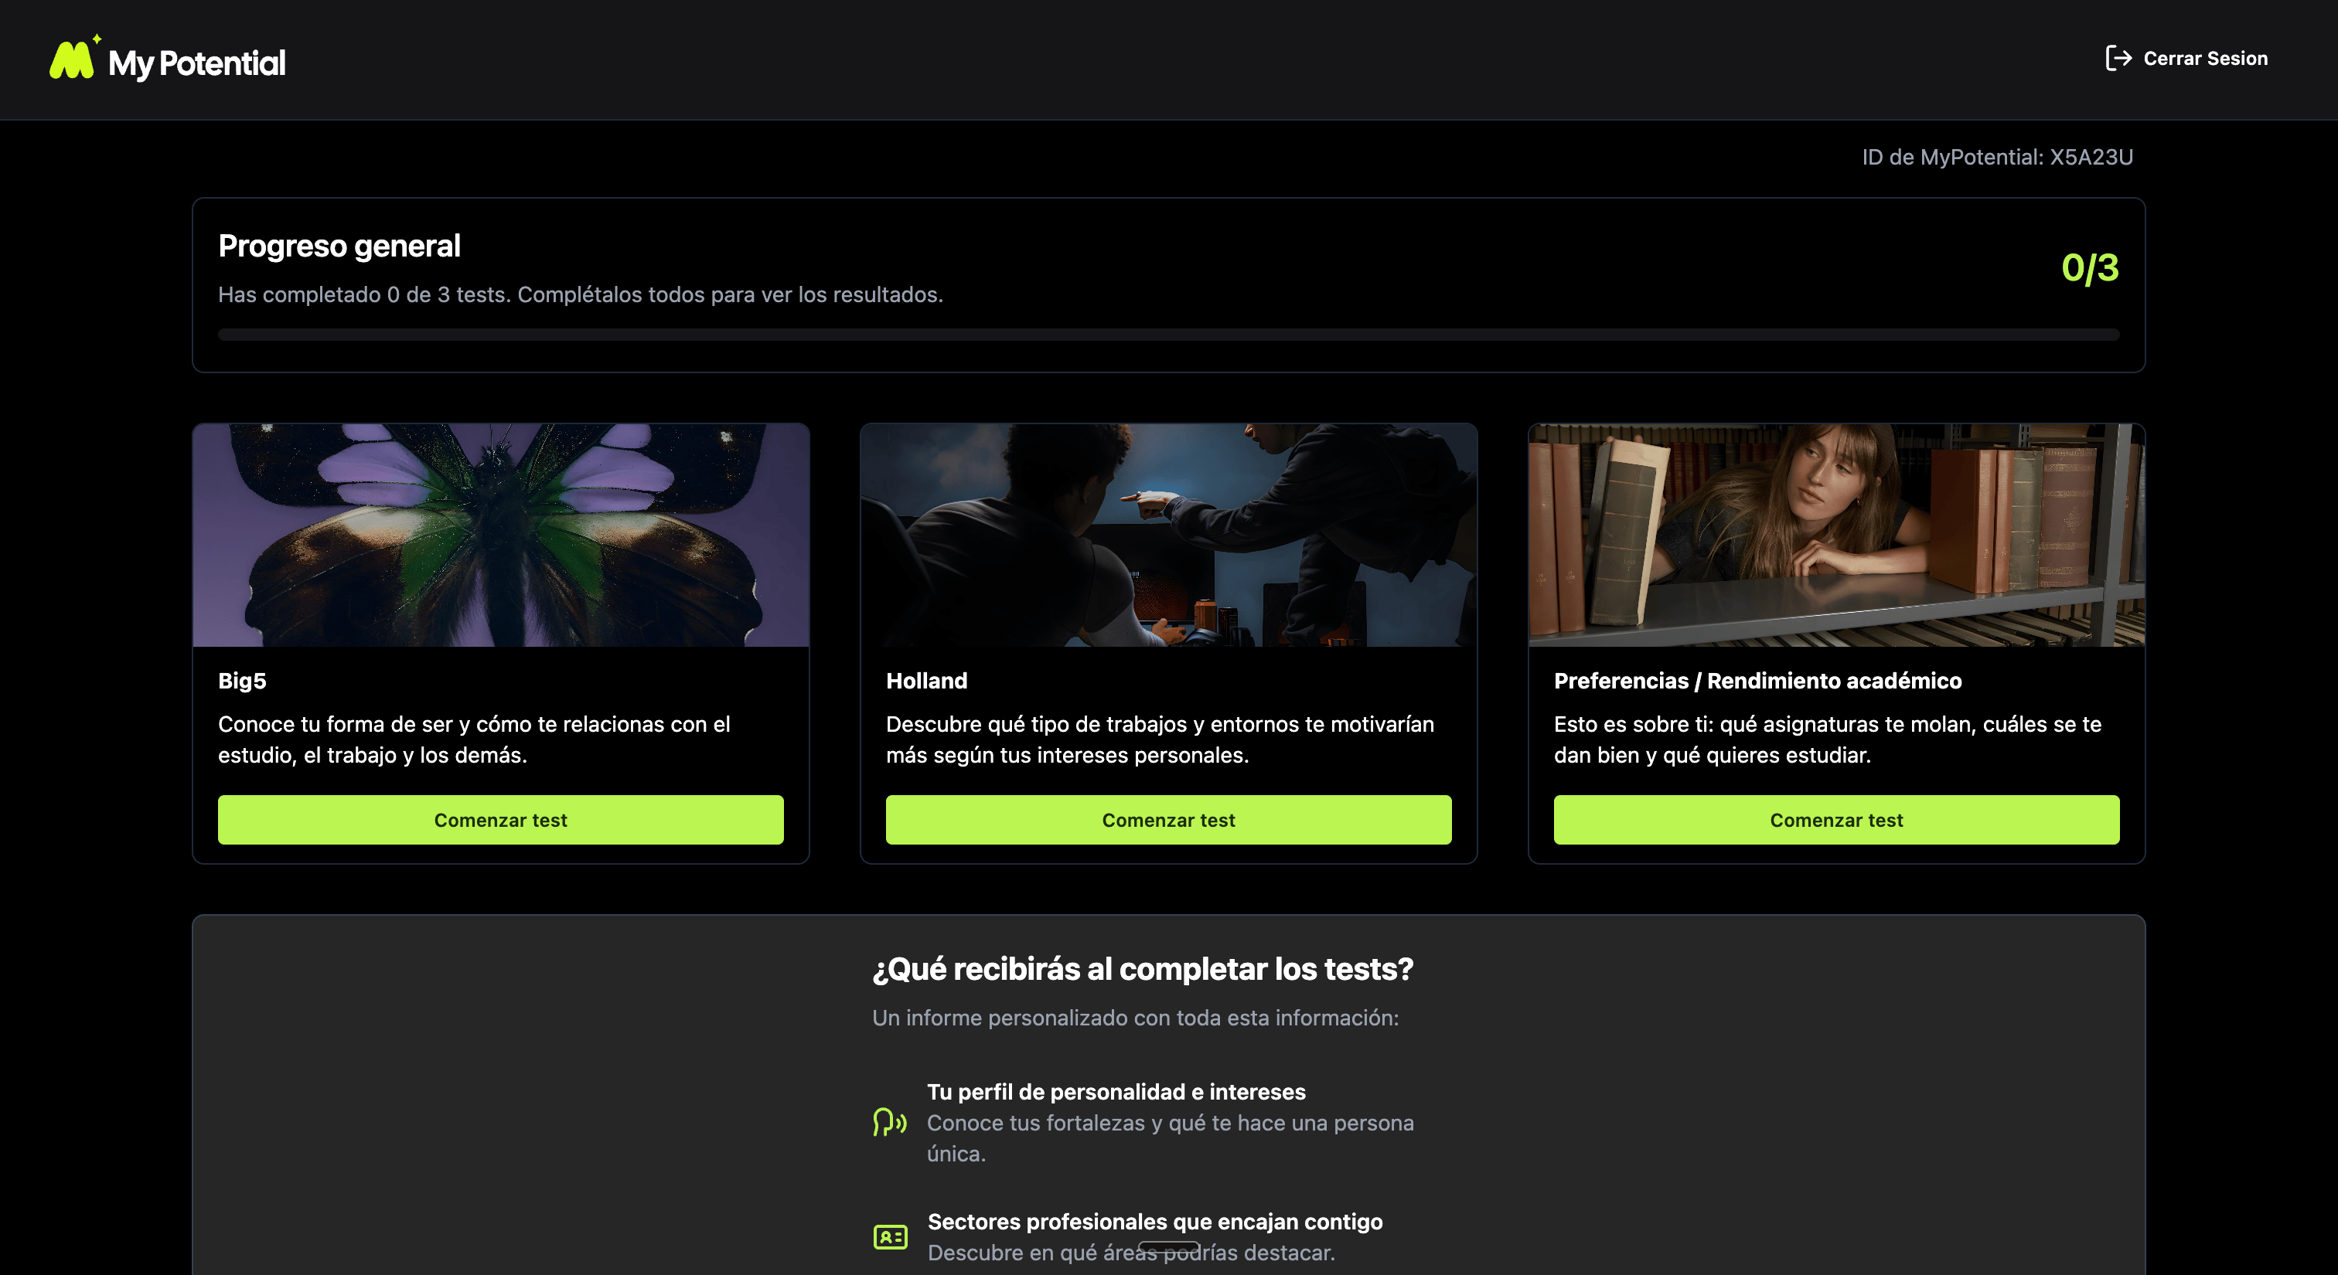Click the Cerrar Sesion link
Image resolution: width=2338 pixels, height=1275 pixels.
pyautogui.click(x=2204, y=58)
